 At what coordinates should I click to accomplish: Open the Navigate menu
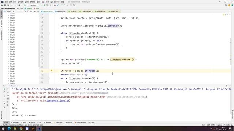20,2
